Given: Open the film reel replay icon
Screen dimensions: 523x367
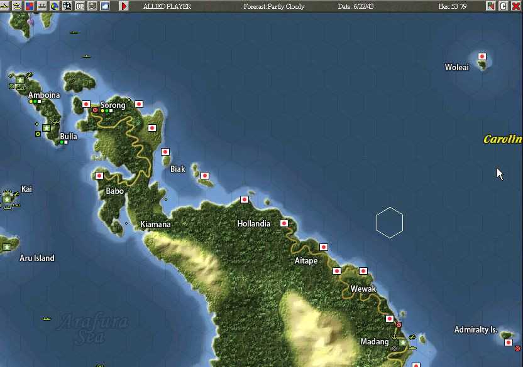Looking at the screenshot, I should (67, 6).
